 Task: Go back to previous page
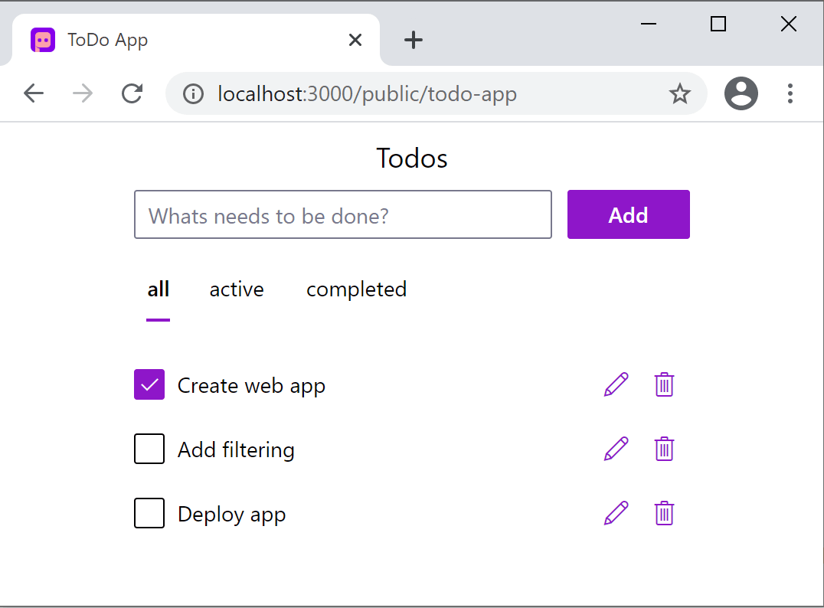34,93
